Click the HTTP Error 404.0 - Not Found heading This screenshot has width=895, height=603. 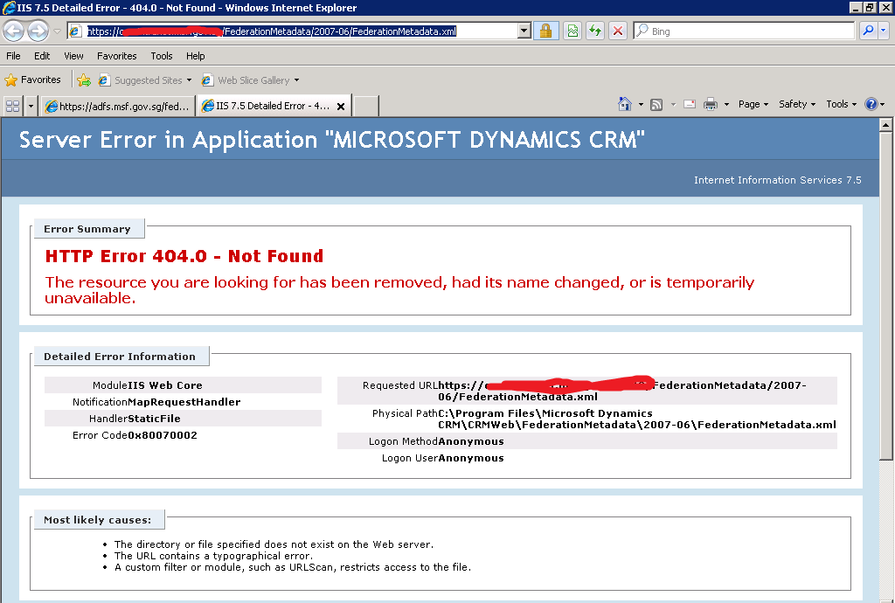click(184, 256)
